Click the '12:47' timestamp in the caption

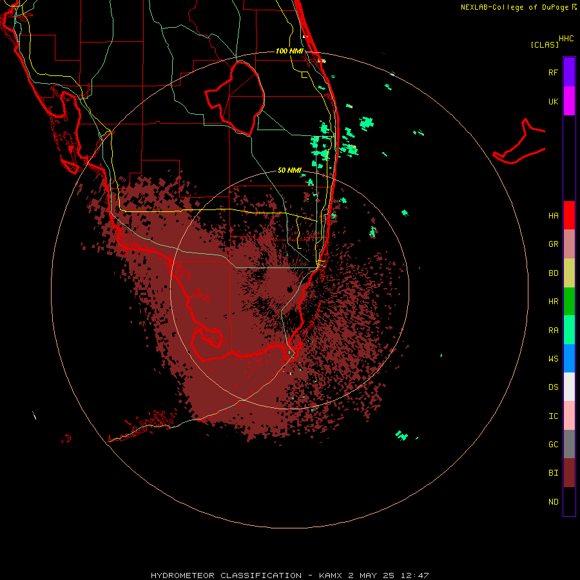(416, 575)
